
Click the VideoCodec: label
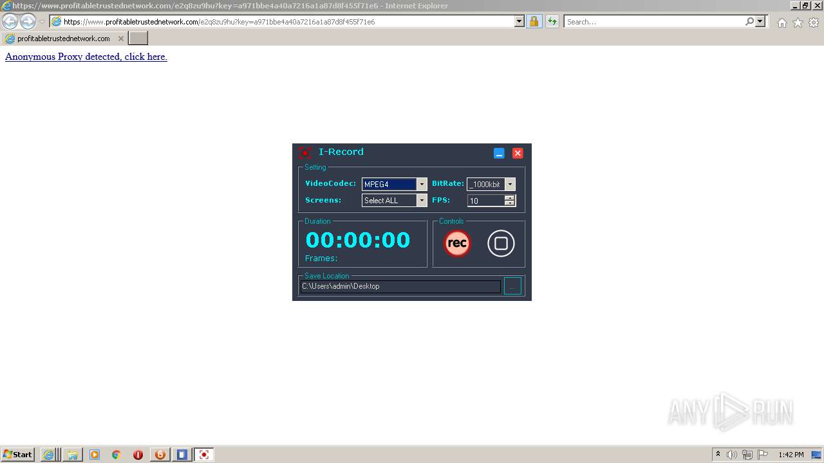click(331, 183)
